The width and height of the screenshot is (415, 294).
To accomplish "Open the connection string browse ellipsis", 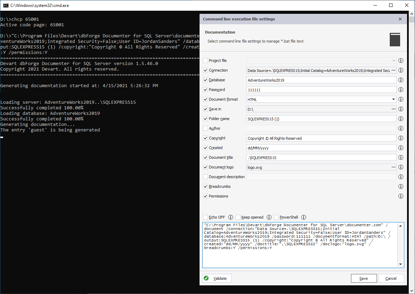I will pos(394,70).
